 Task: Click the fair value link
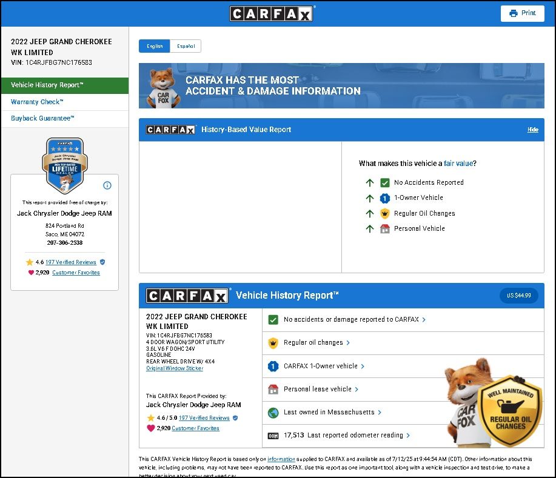pos(458,164)
